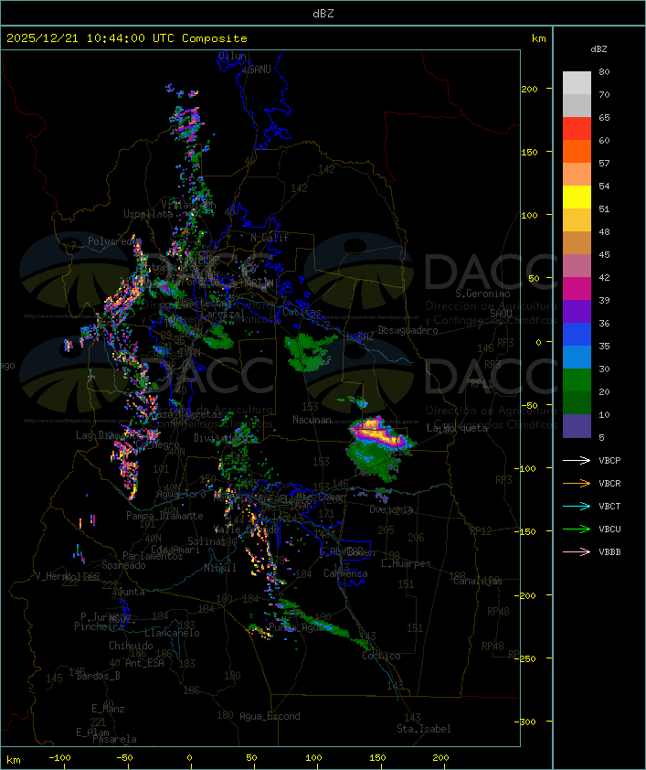
Task: Click the N_Calif place label
Action: (x=270, y=238)
